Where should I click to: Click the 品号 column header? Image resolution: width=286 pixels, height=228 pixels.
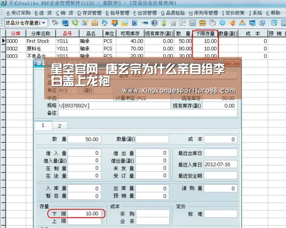click(67, 34)
